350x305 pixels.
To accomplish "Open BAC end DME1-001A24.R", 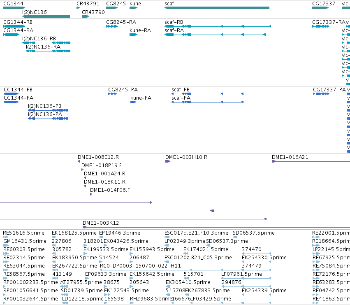I will click(105, 174).
